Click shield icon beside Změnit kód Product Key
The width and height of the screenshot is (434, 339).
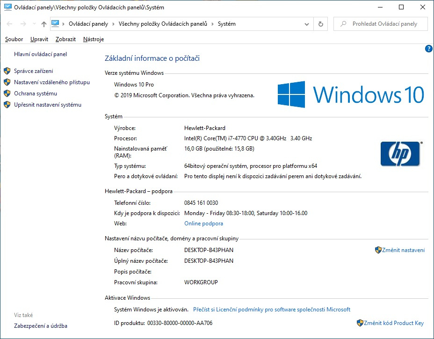point(360,323)
